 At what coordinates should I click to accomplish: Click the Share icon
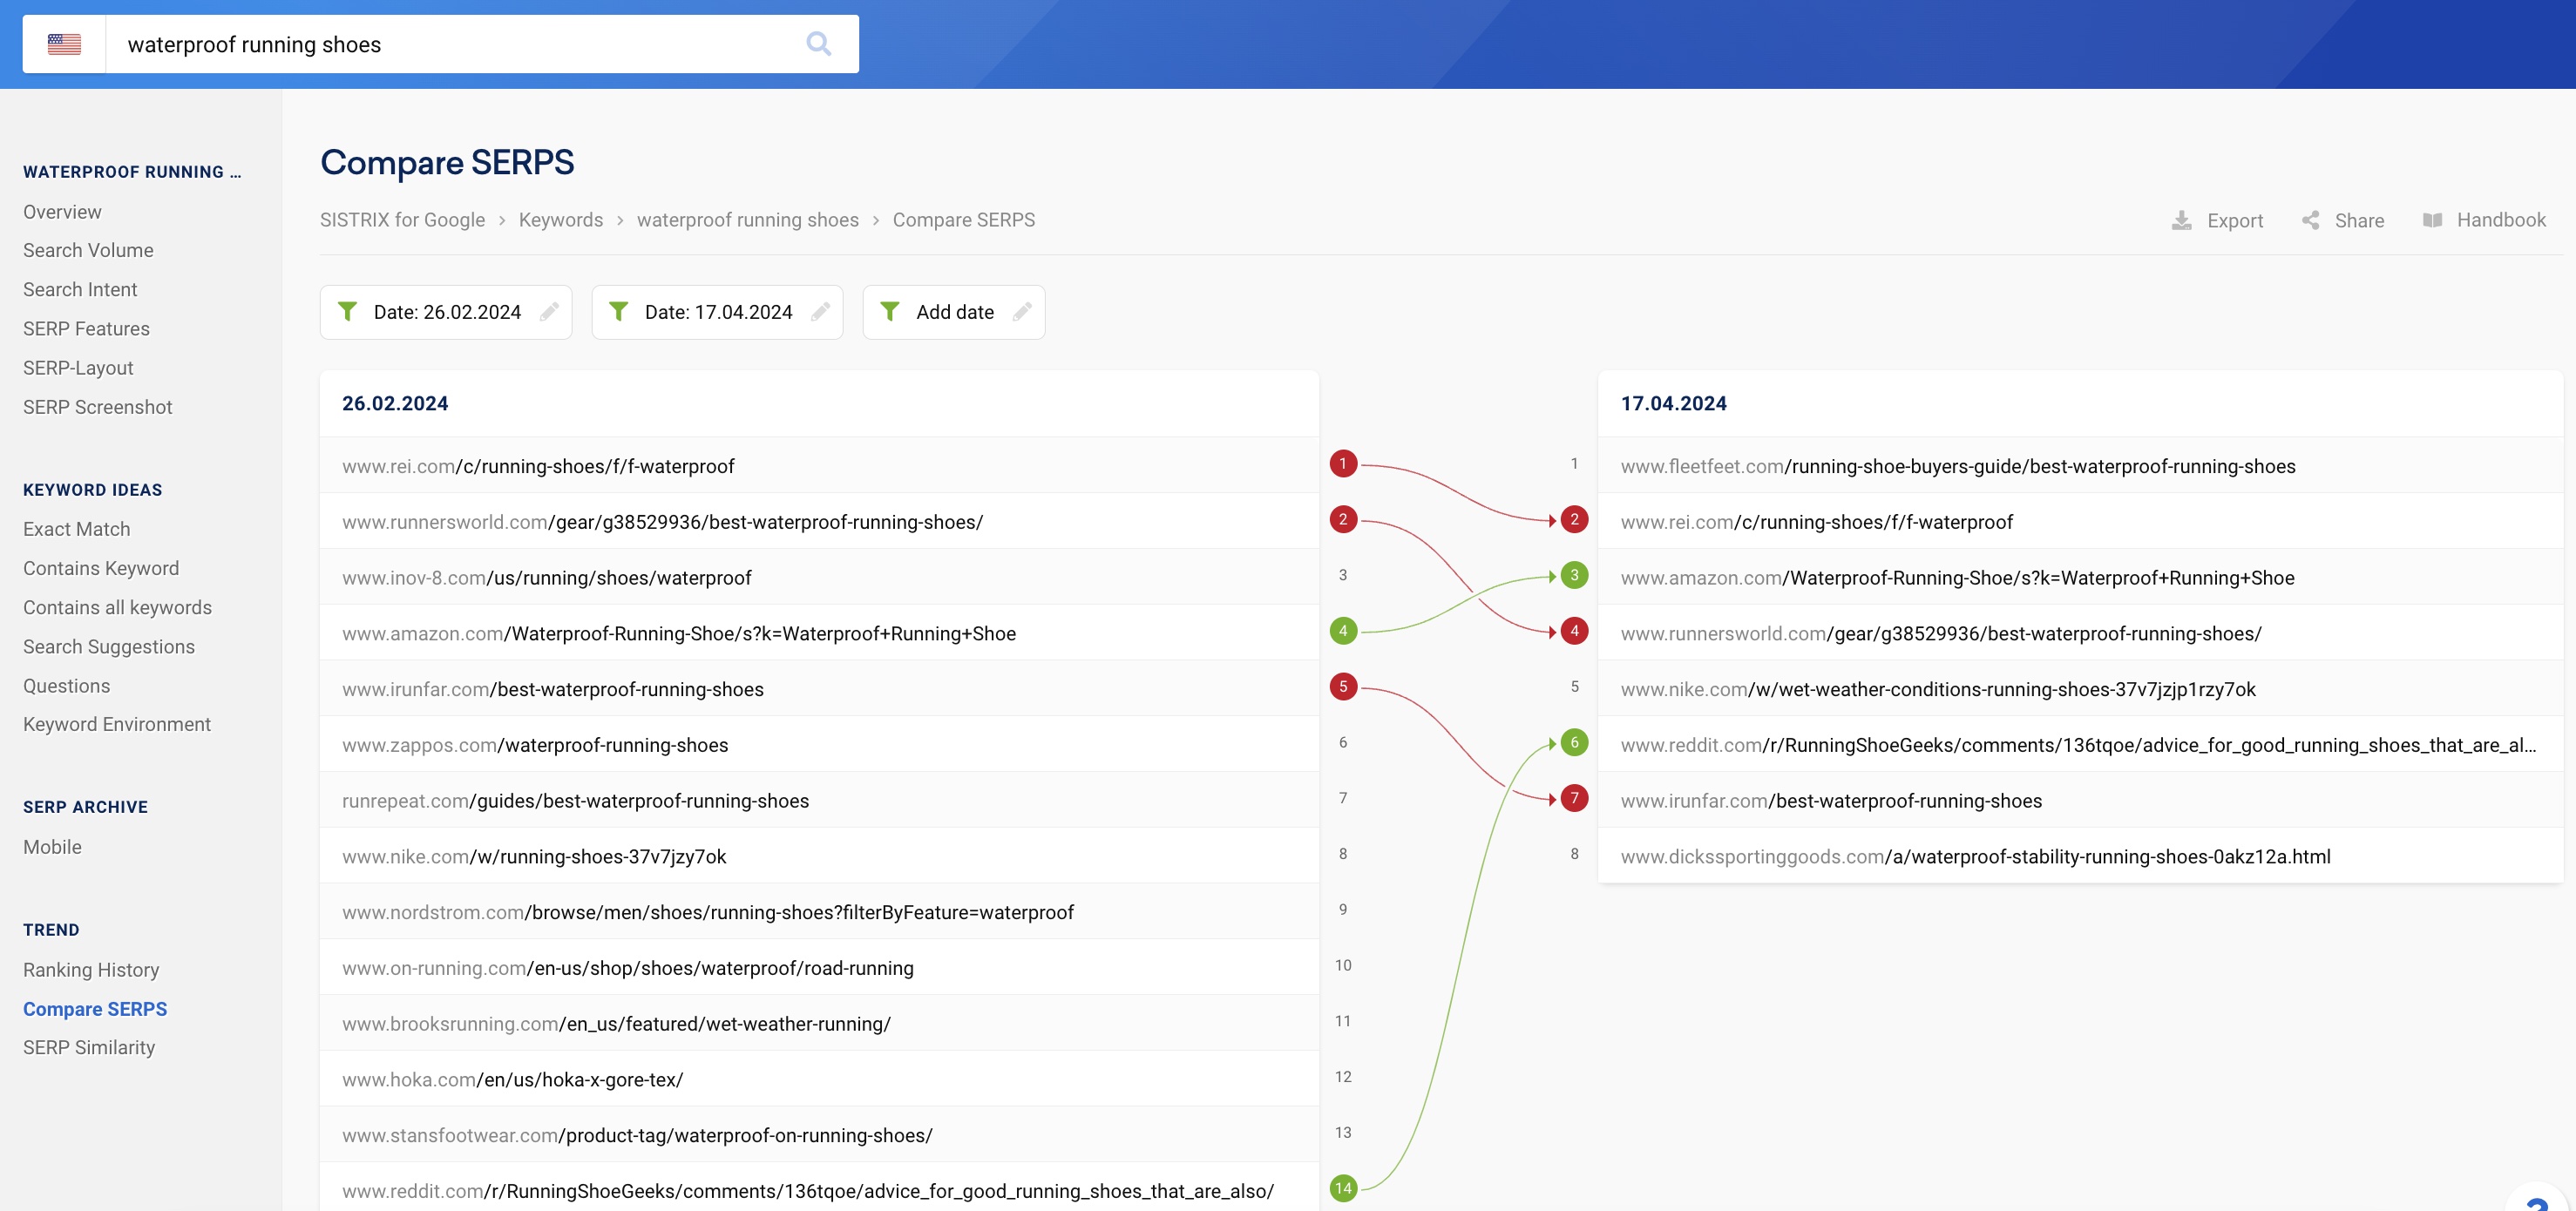click(x=2310, y=220)
